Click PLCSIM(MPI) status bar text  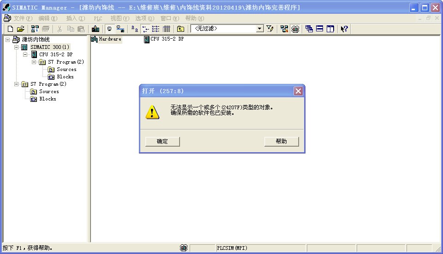(232, 248)
